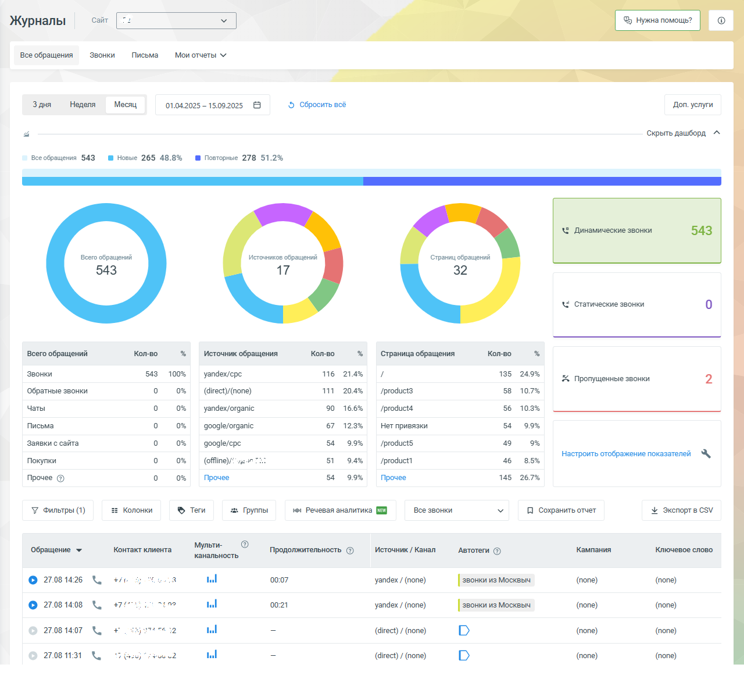Open Доп. услуги button
Screen dimensions: 744x682
pyautogui.click(x=693, y=105)
